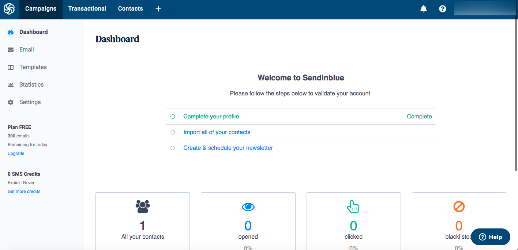Viewport: 518px width, 250px height.
Task: Click the All your contacts count 1
Action: 143,226
